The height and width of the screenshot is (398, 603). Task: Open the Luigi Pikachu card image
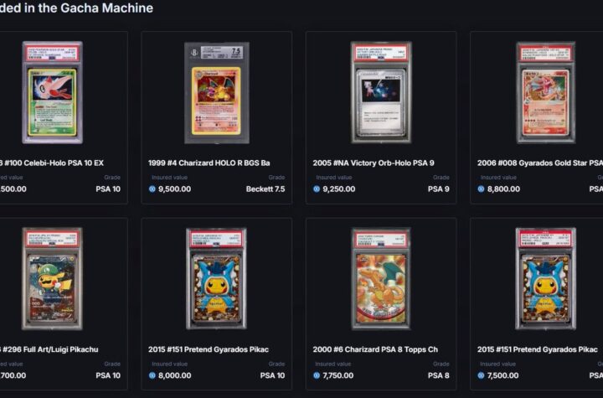(x=52, y=279)
